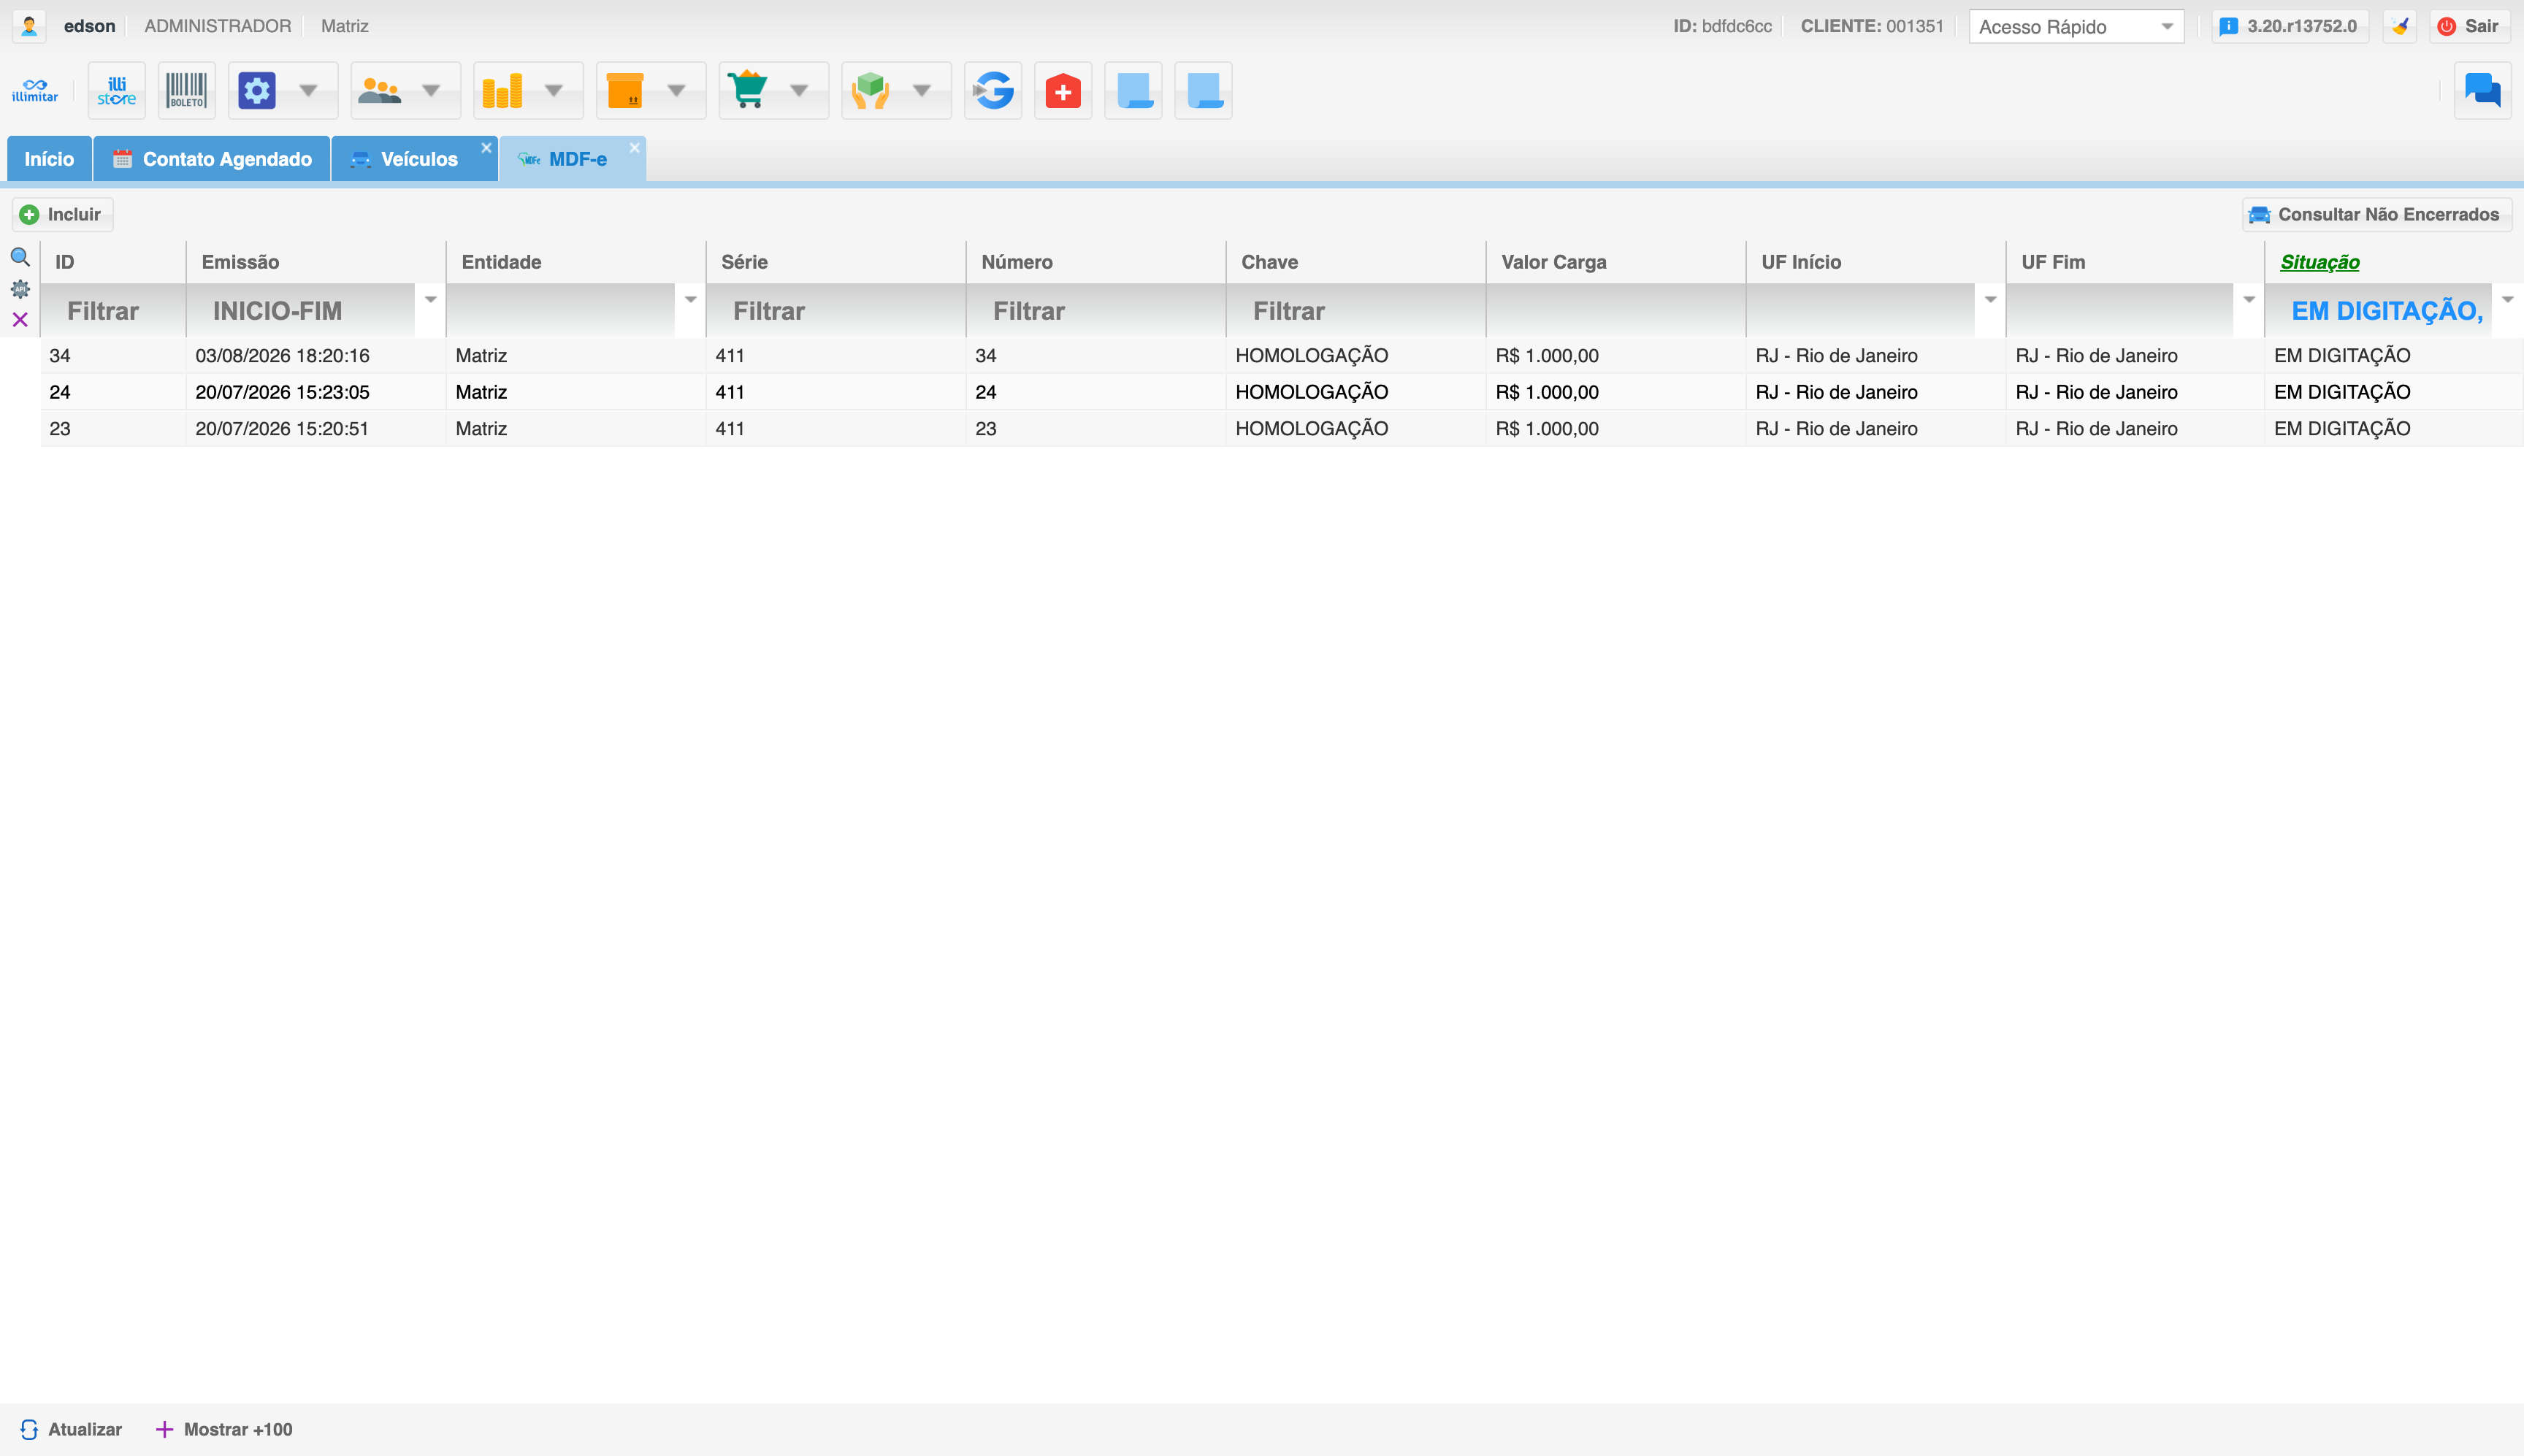Click Consultar Não Encerrados button
2524x1456 pixels.
click(x=2376, y=214)
